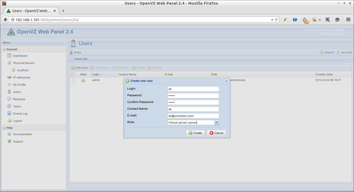Viewport: 354px width, 192px height.
Task: Click the Tasks gear icon
Action: tap(9, 106)
